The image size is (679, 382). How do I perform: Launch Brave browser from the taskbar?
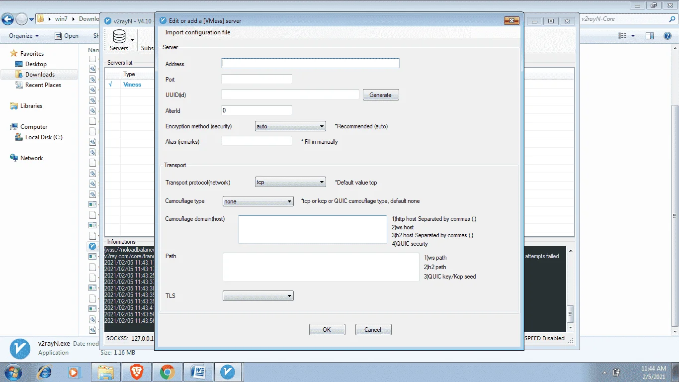(137, 372)
